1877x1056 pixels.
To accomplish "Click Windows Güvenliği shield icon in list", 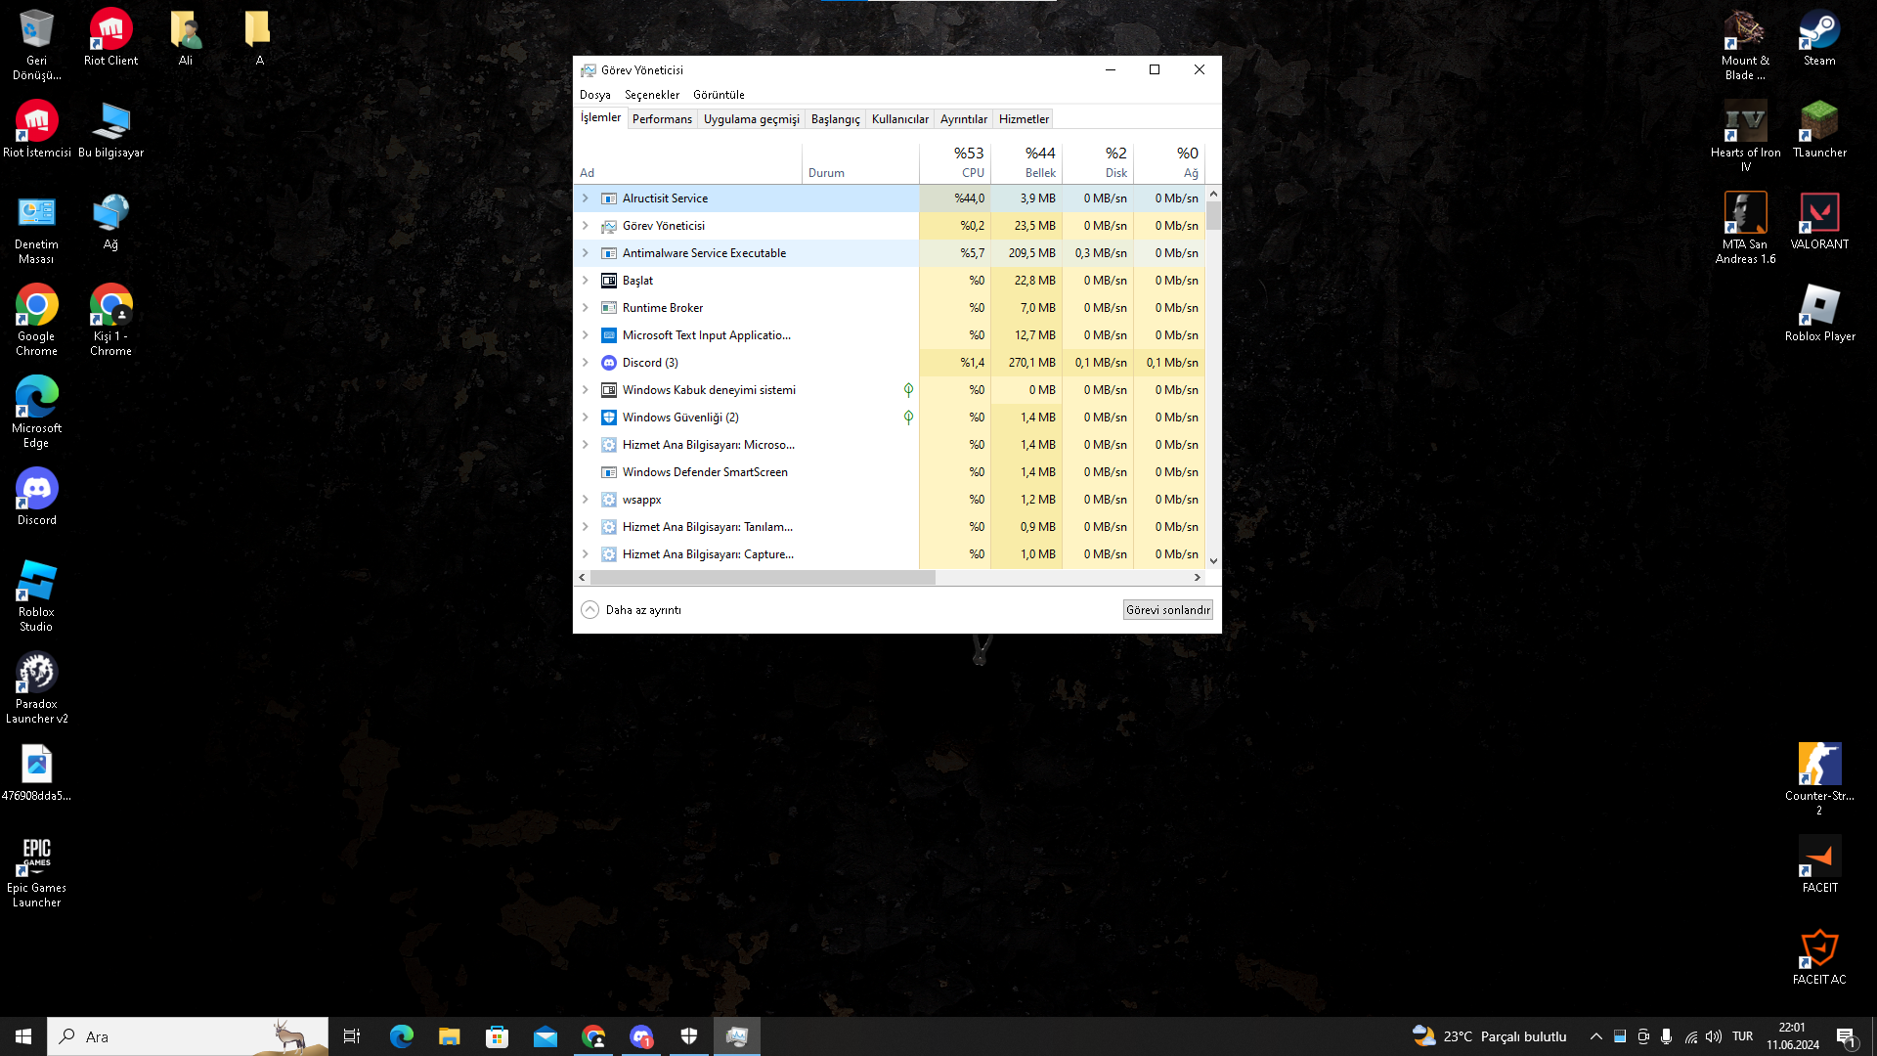I will click(x=608, y=418).
